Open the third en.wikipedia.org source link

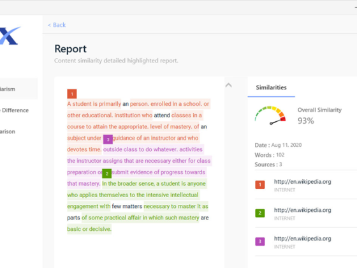click(x=302, y=239)
